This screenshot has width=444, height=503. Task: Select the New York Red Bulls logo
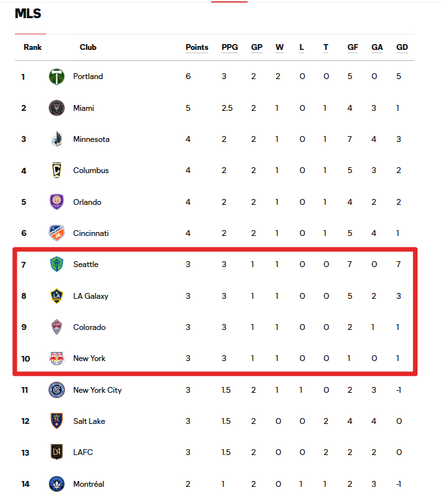point(56,358)
